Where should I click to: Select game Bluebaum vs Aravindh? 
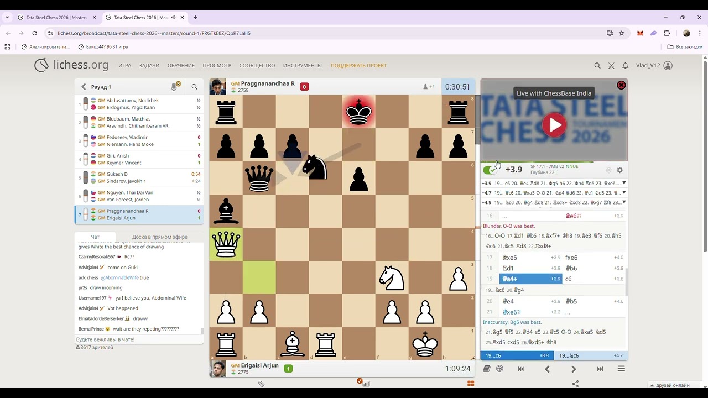[x=139, y=122]
